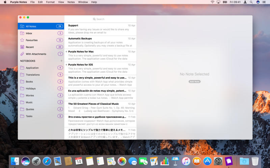Image resolution: width=270 pixels, height=168 pixels.
Task: Open the View menu
Action: [x=61, y=2]
